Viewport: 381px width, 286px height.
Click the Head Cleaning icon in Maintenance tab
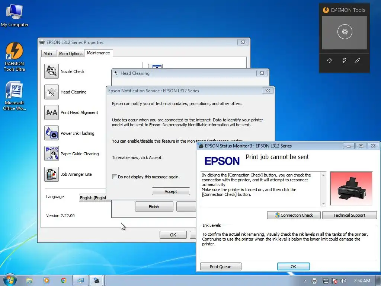pos(51,92)
